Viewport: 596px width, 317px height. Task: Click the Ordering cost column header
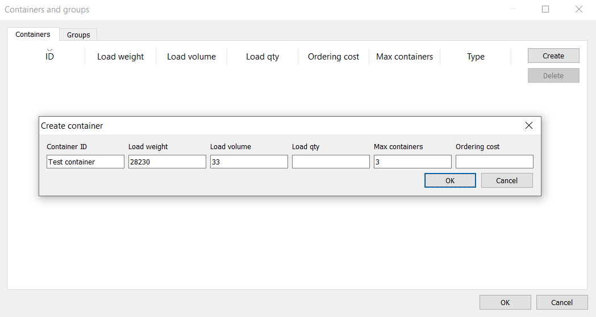point(334,57)
